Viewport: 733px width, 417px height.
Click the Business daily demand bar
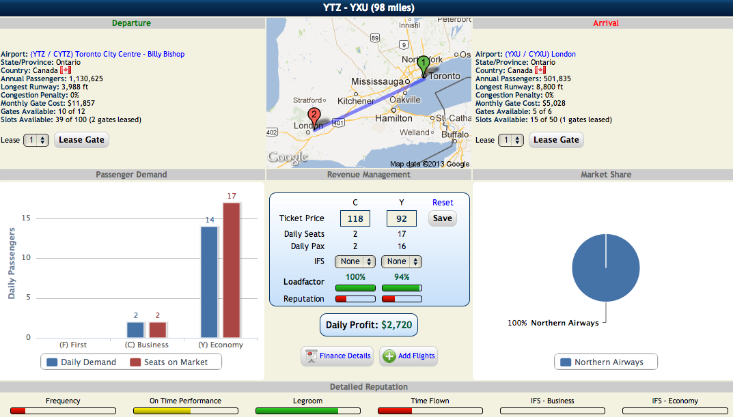pos(135,330)
